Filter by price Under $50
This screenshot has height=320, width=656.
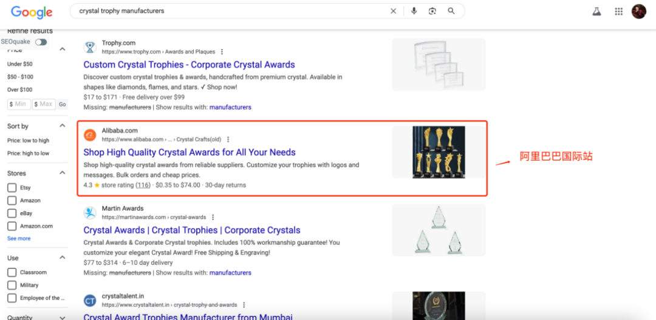[x=19, y=64]
